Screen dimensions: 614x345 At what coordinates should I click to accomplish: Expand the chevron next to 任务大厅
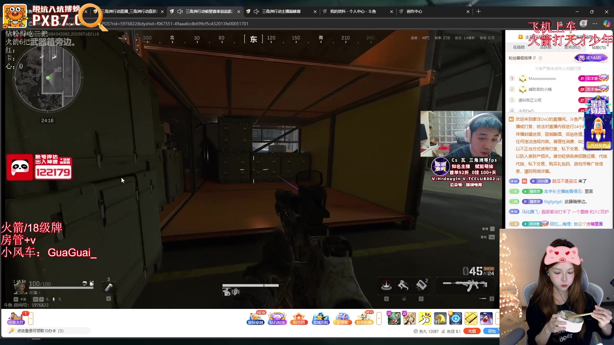coord(31,318)
